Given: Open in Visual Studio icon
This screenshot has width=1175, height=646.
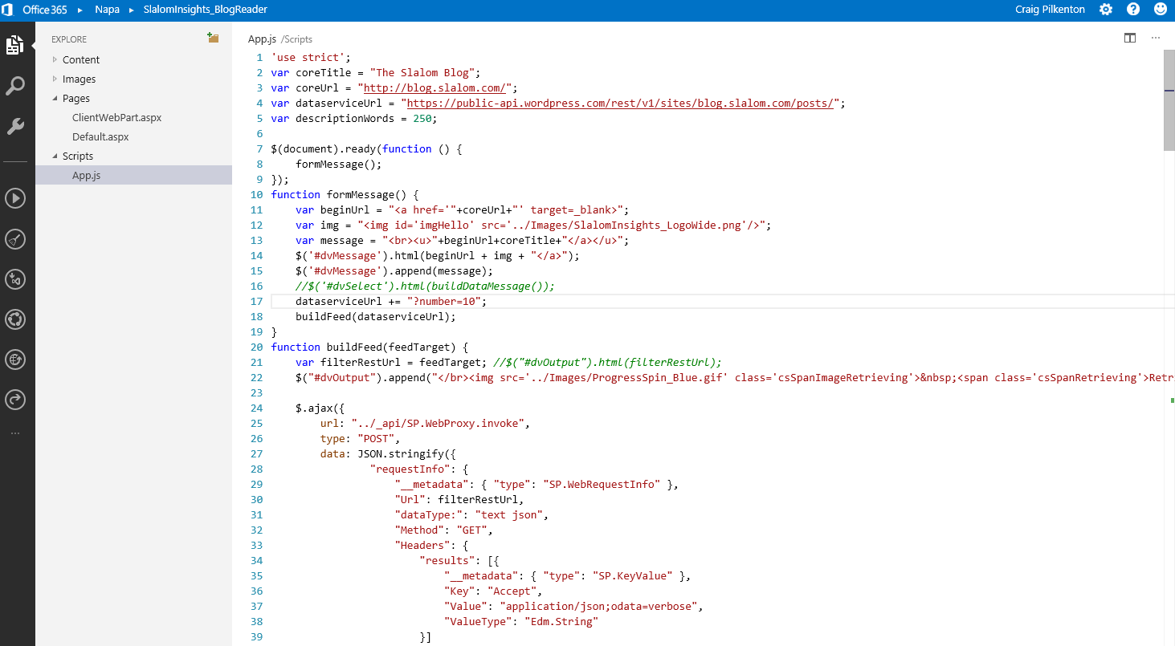Looking at the screenshot, I should pyautogui.click(x=14, y=279).
